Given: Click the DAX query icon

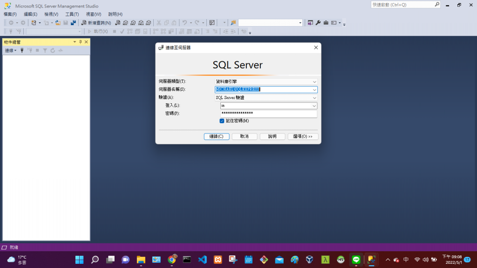Looking at the screenshot, I should tap(149, 23).
